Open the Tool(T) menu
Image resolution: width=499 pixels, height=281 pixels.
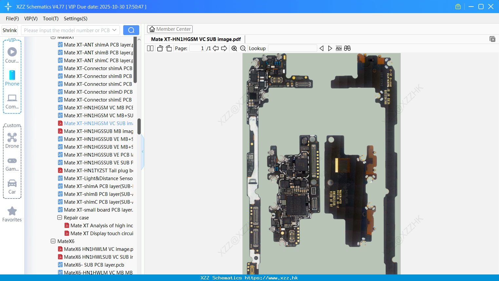click(51, 19)
